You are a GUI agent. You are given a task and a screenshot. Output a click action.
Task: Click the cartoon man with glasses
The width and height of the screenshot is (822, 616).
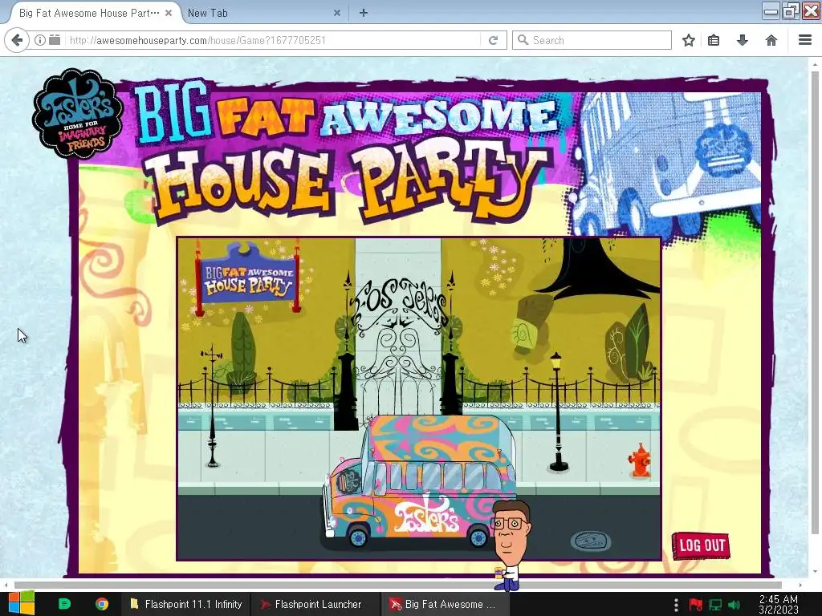[x=510, y=545]
